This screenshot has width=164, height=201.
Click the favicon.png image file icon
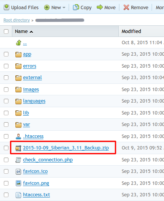pyautogui.click(x=18, y=183)
